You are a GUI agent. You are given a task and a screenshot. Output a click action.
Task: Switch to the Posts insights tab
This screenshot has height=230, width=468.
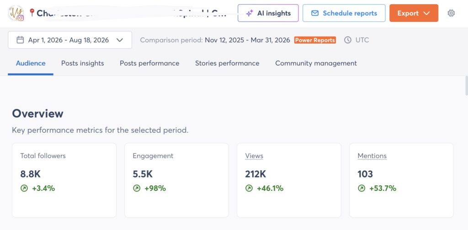(x=83, y=63)
